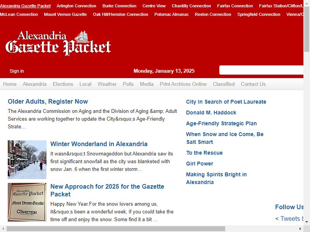This screenshot has height=232, width=310.
Task: Open 'Girl Power' story
Action: point(200,164)
